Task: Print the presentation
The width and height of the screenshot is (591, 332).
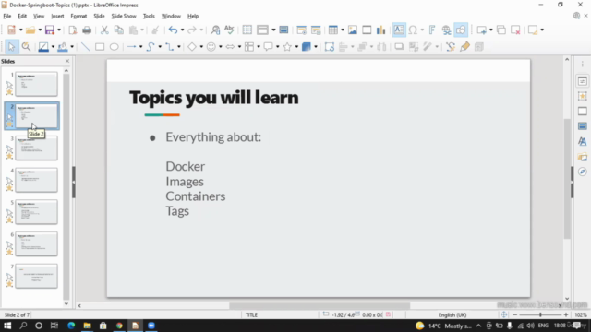Action: click(x=87, y=30)
